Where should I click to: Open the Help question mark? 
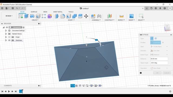coord(165,8)
